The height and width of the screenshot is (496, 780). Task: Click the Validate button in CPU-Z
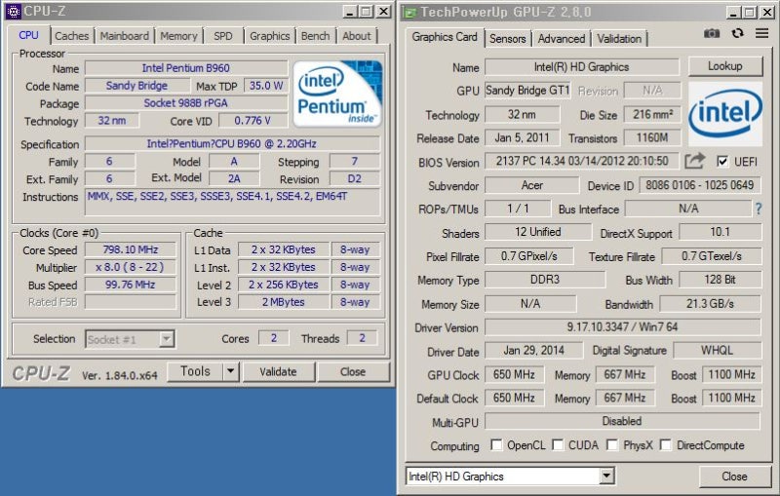[278, 371]
